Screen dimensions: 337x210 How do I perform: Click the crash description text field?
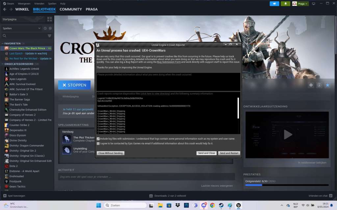click(168, 82)
